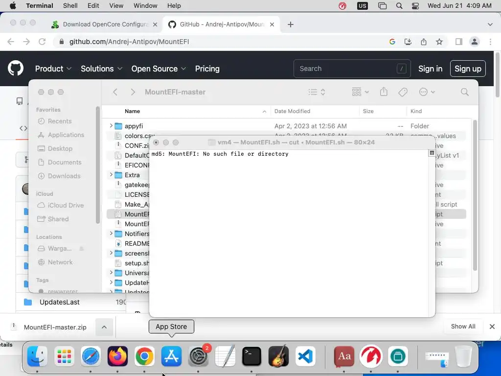The width and height of the screenshot is (501, 376).
Task: Toggle Chrome's side panel
Action: 459,42
